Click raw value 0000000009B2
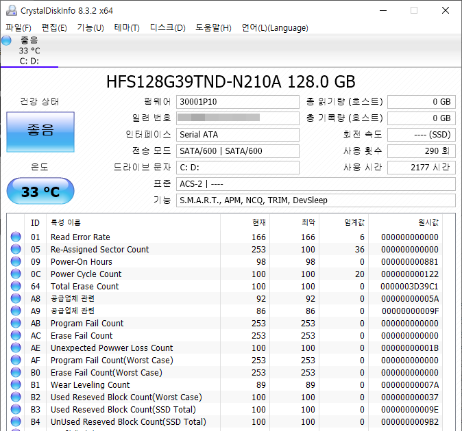The width and height of the screenshot is (462, 431). (x=409, y=422)
